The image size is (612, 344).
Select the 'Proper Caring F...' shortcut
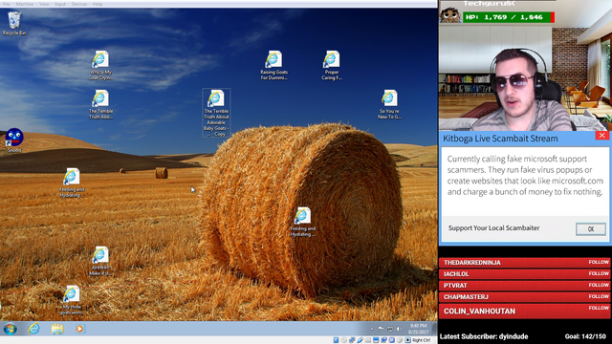[332, 65]
